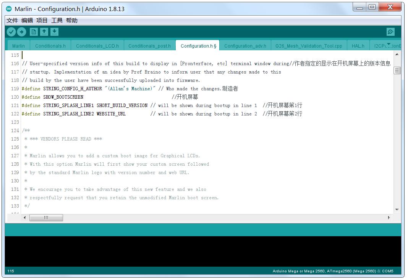This screenshot has height=280, width=408.
Task: Open the 工具 menu
Action: (x=57, y=21)
